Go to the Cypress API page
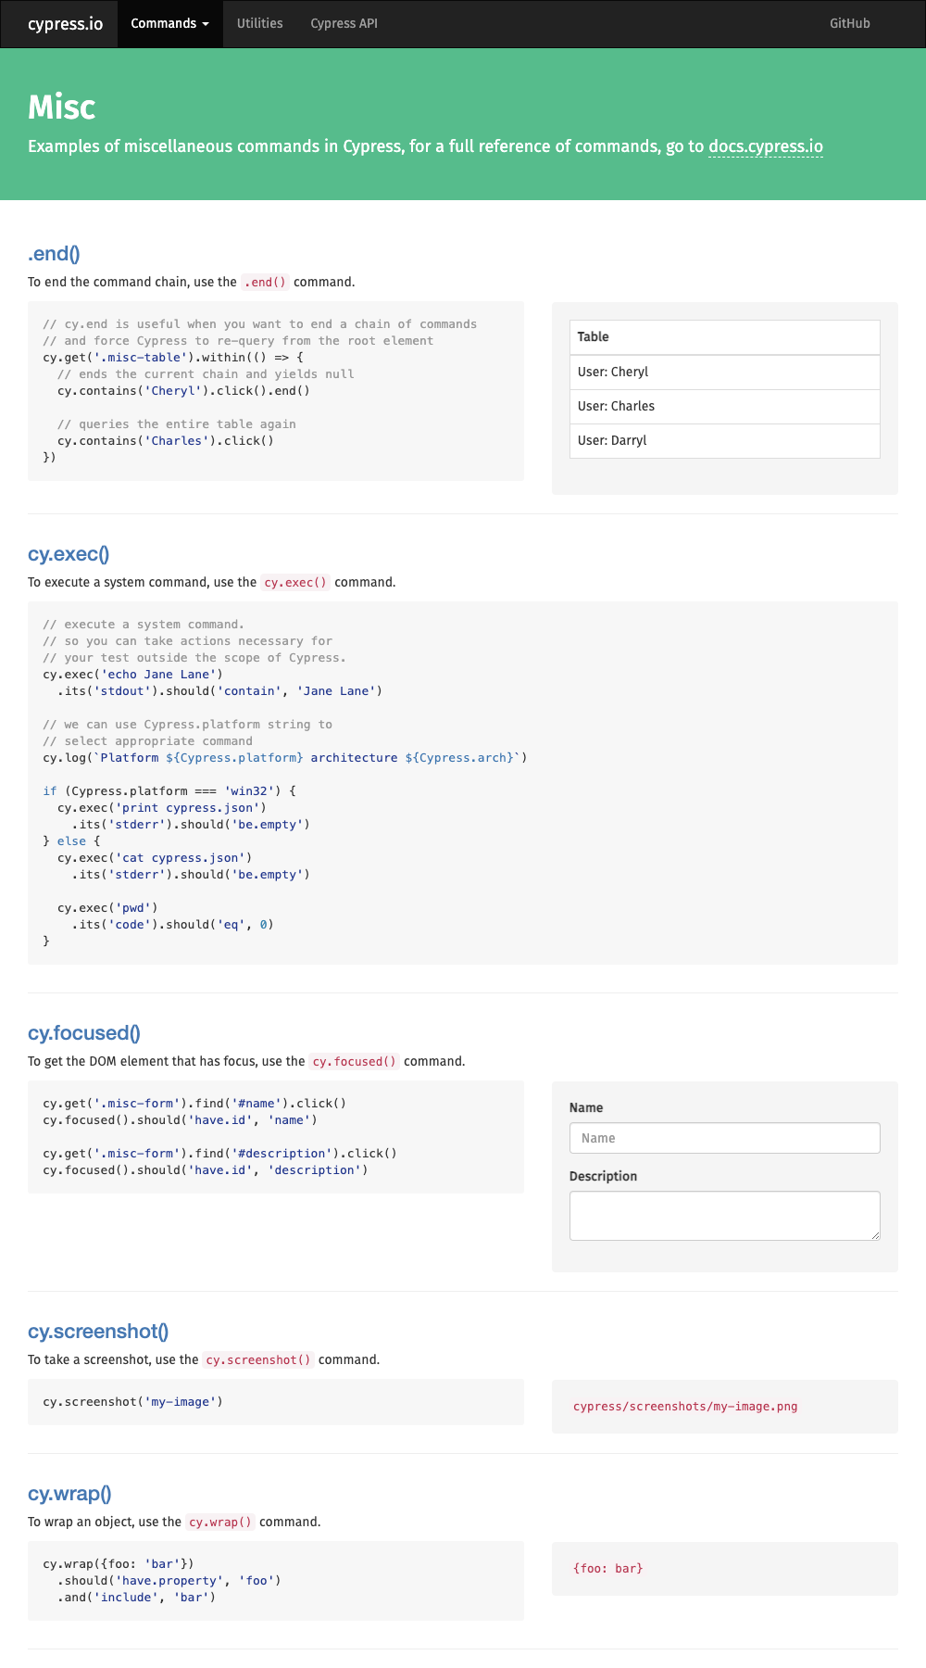The height and width of the screenshot is (1668, 926). (x=344, y=23)
